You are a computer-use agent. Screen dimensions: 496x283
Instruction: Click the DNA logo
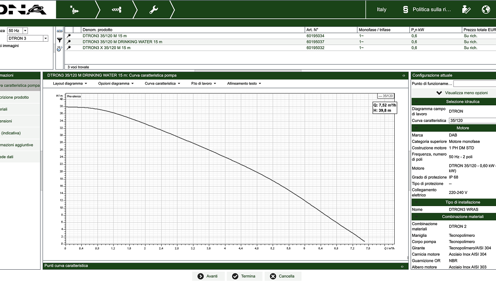click(x=23, y=10)
